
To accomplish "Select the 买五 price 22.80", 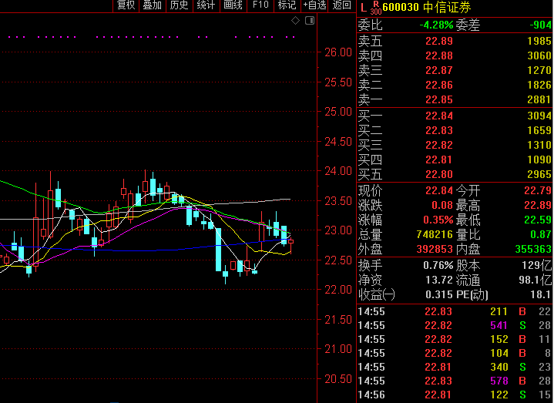I will click(439, 174).
